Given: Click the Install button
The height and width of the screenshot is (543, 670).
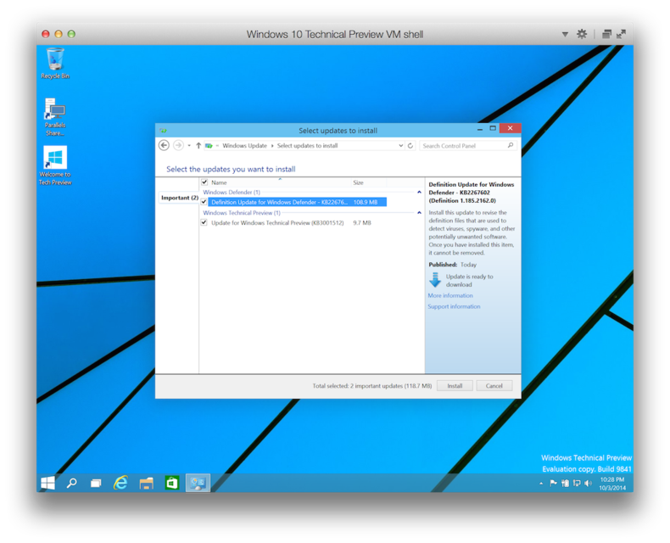Looking at the screenshot, I should [x=455, y=386].
